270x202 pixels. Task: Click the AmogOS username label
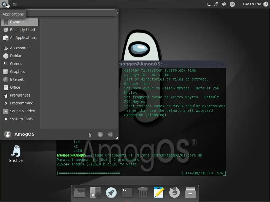[x=25, y=134]
